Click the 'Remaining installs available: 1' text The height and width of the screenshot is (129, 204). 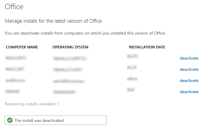32,104
